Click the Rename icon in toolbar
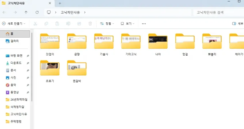 click(68, 24)
